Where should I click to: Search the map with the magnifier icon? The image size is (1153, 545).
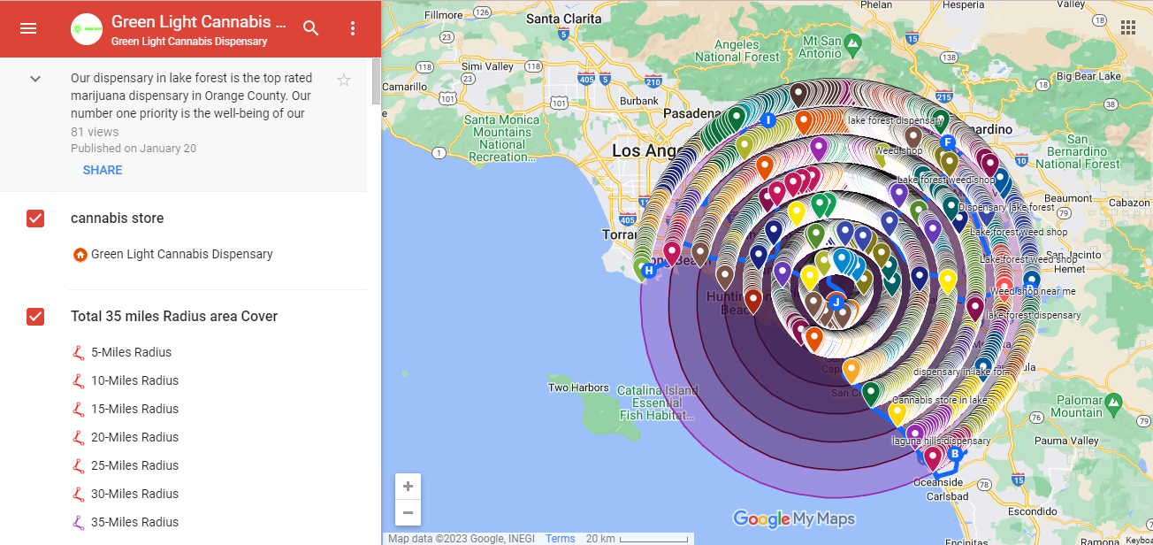click(x=311, y=28)
